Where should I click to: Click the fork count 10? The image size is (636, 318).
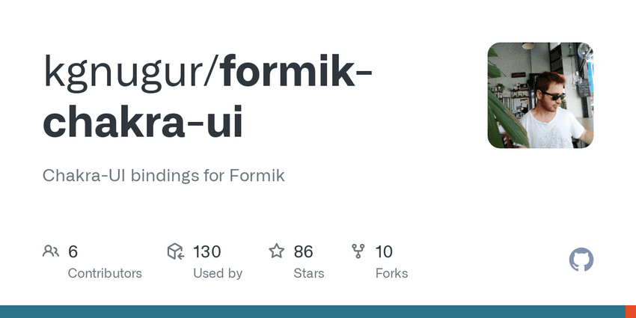[x=384, y=251]
